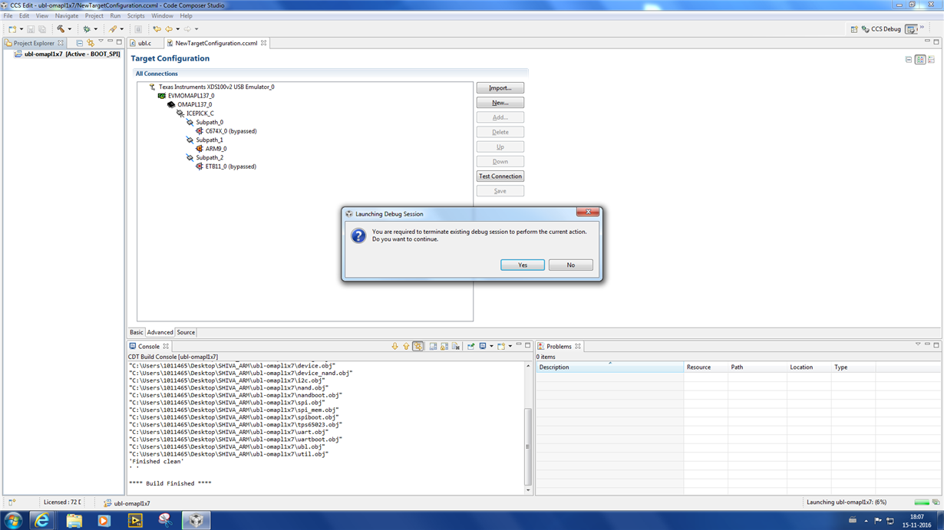Open the Problems view menu triangle
Image resolution: width=944 pixels, height=530 pixels.
[x=917, y=344]
